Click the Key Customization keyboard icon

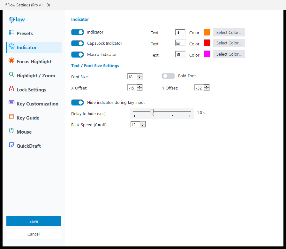tap(11, 102)
